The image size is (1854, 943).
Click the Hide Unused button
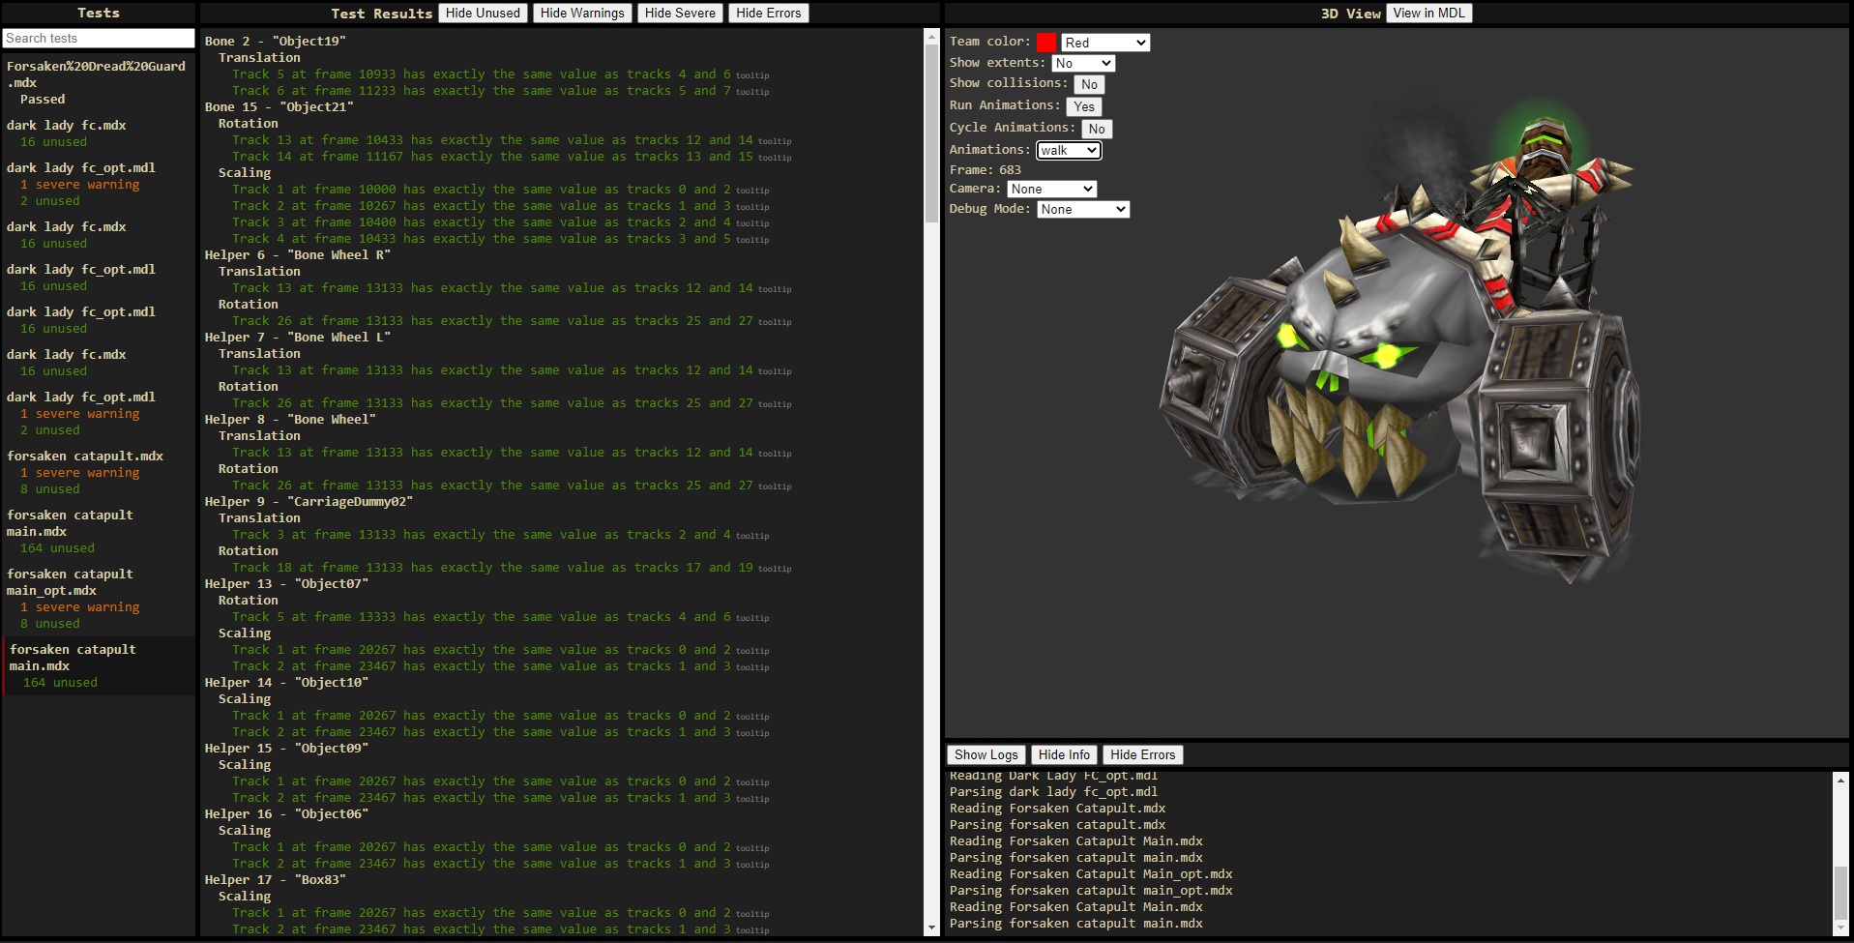coord(483,13)
